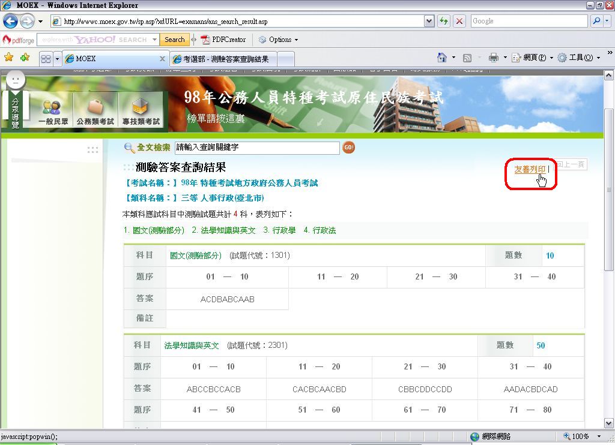Open a new blank tab

point(286,59)
